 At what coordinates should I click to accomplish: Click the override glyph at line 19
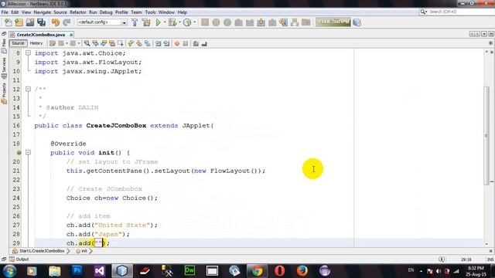(19, 153)
